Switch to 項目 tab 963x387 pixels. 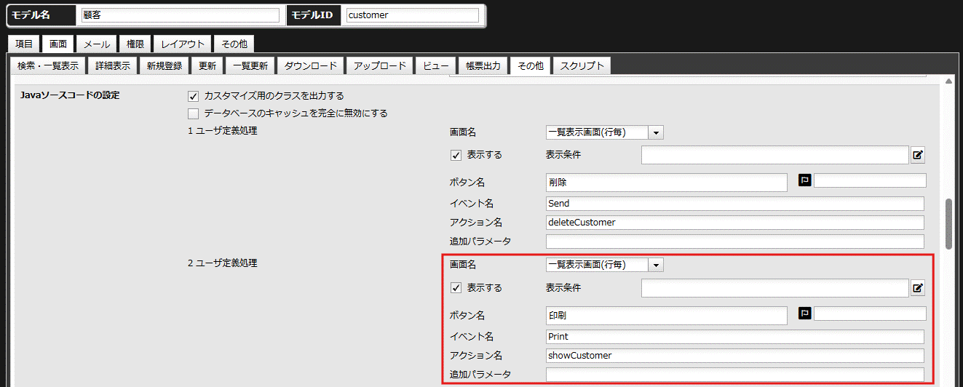[24, 44]
